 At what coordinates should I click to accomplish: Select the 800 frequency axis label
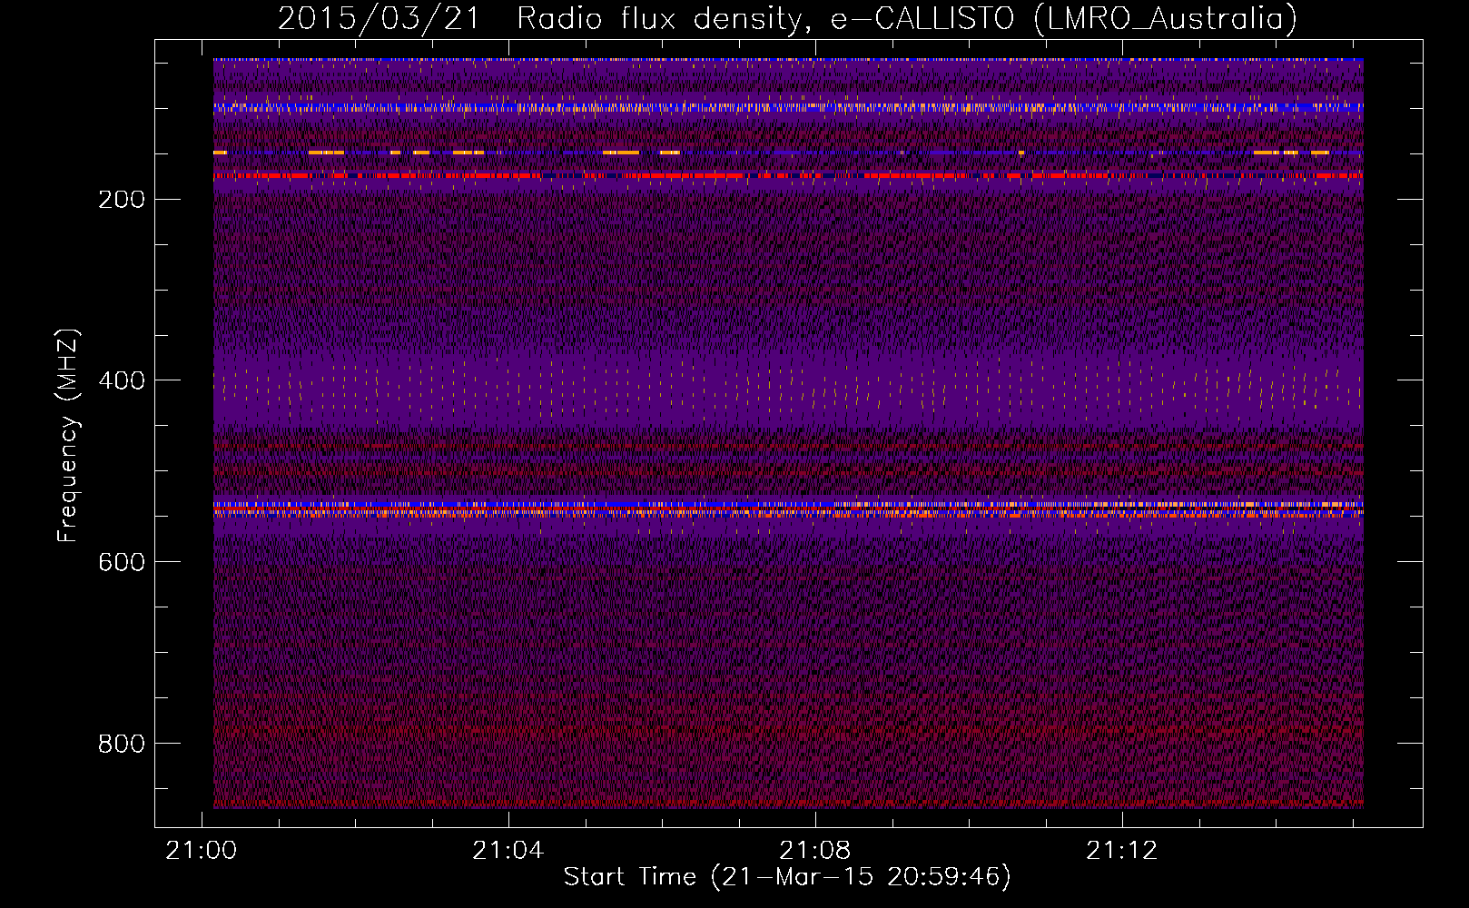tap(122, 745)
